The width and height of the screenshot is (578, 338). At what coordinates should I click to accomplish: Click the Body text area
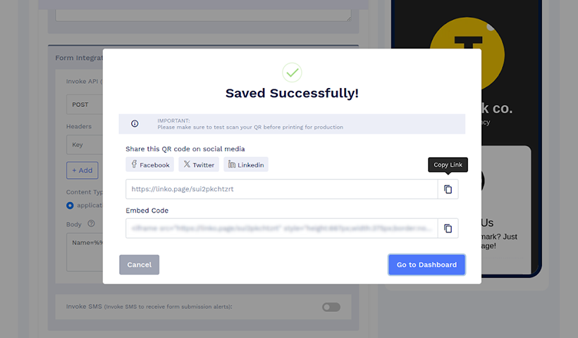click(85, 252)
